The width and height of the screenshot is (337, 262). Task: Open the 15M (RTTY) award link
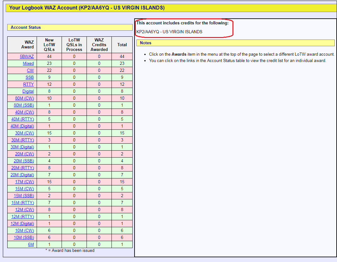22,203
